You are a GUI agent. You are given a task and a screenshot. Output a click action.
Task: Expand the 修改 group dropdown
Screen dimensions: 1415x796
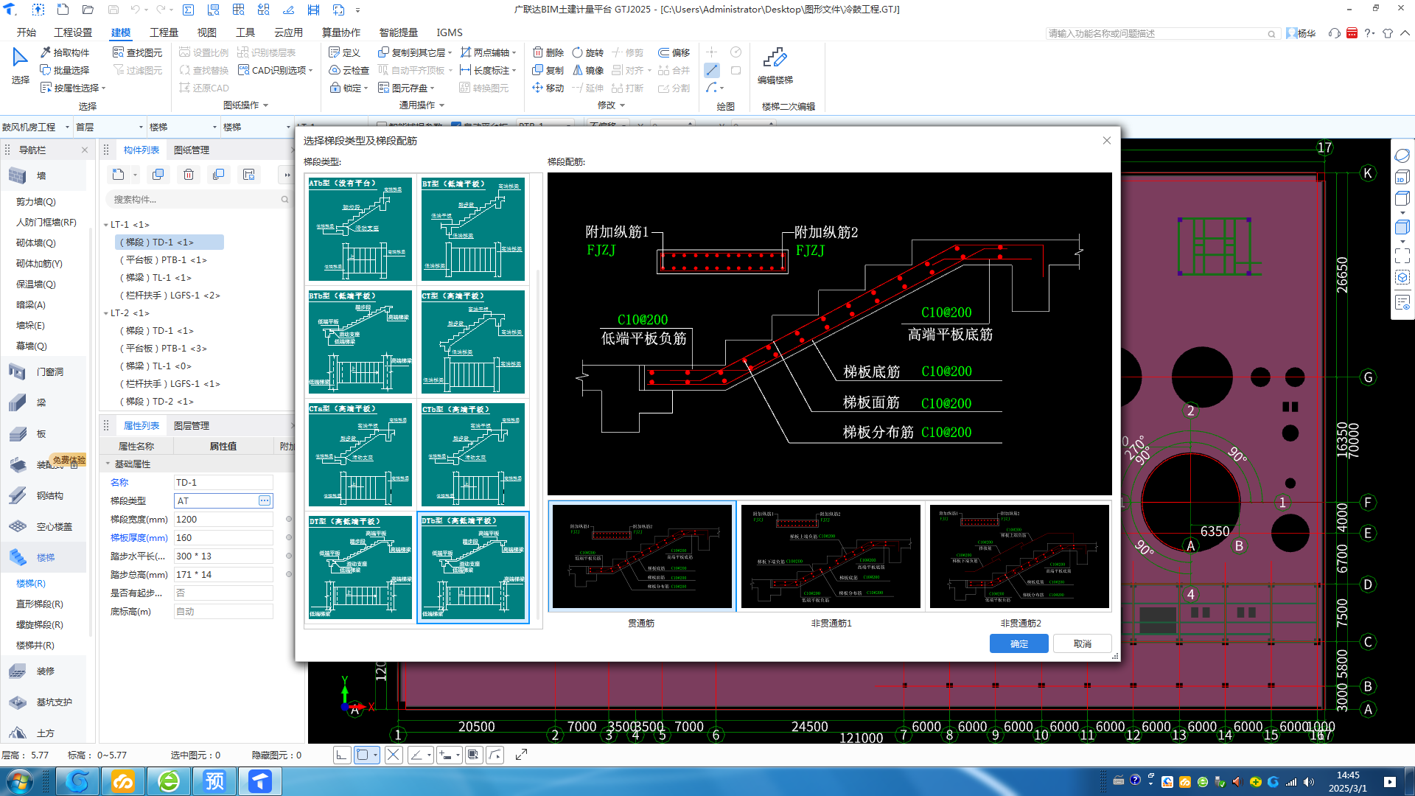[623, 105]
